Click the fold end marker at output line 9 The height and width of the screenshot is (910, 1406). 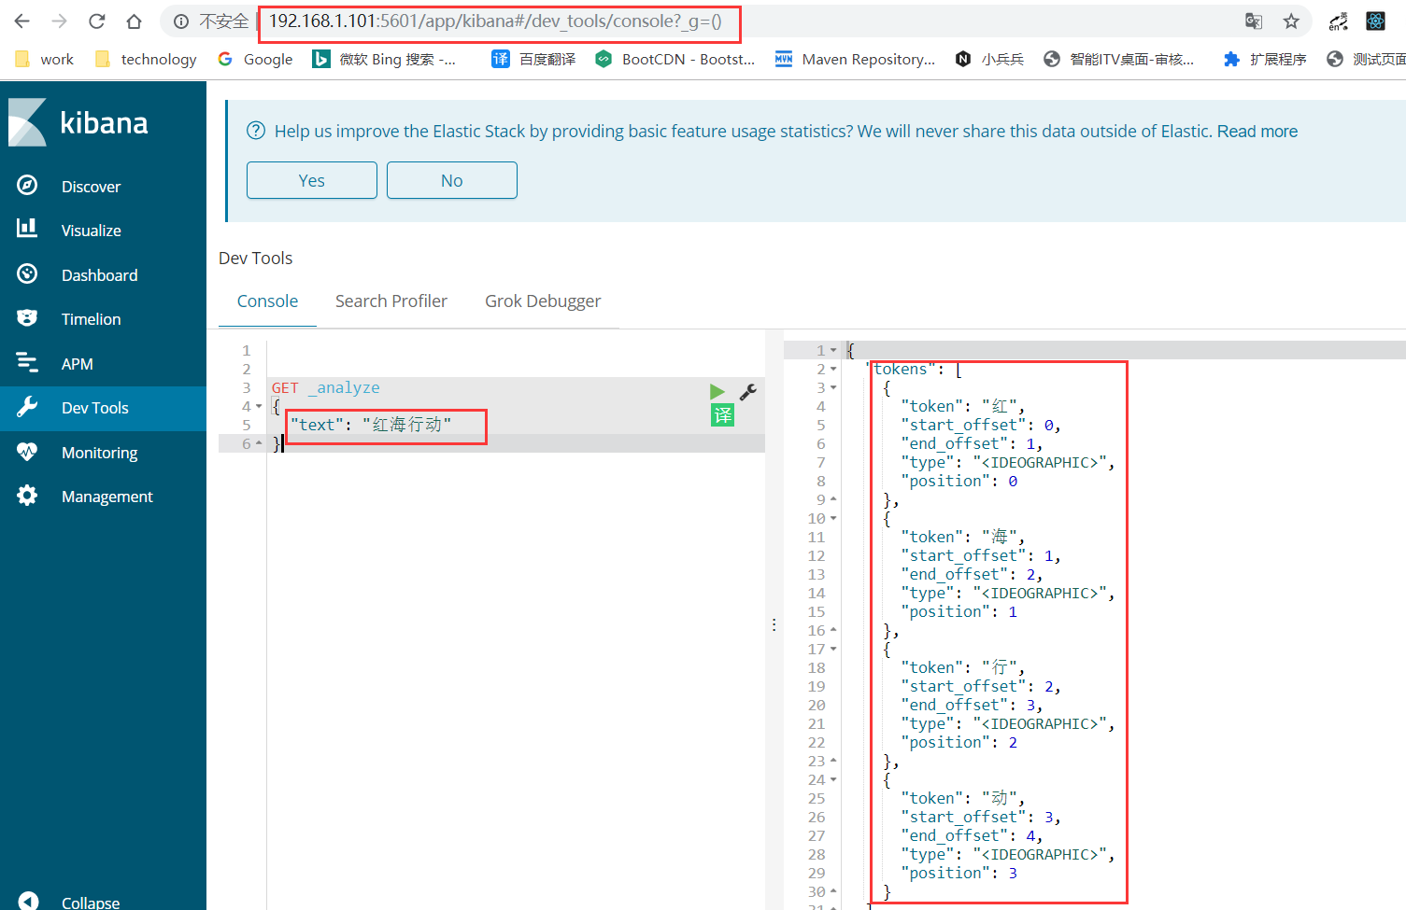(833, 499)
